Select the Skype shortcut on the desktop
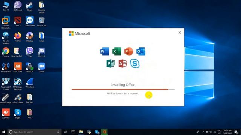This screenshot has width=241, height=135. click(18, 114)
